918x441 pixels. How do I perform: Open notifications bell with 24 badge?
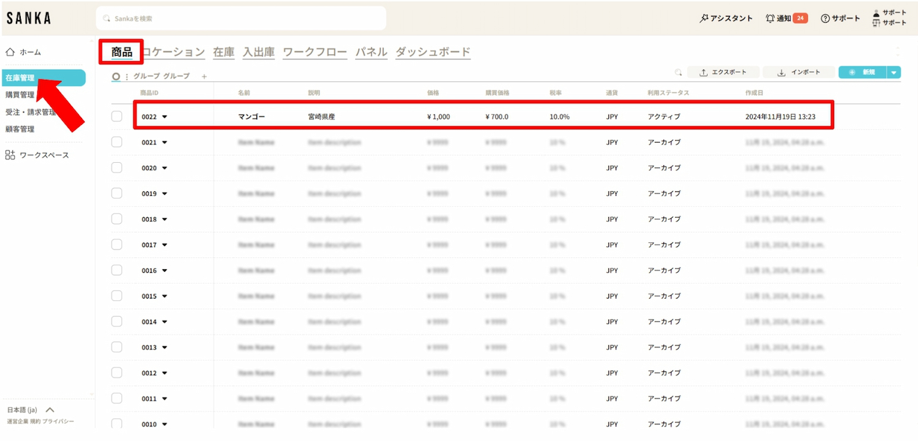pyautogui.click(x=786, y=18)
